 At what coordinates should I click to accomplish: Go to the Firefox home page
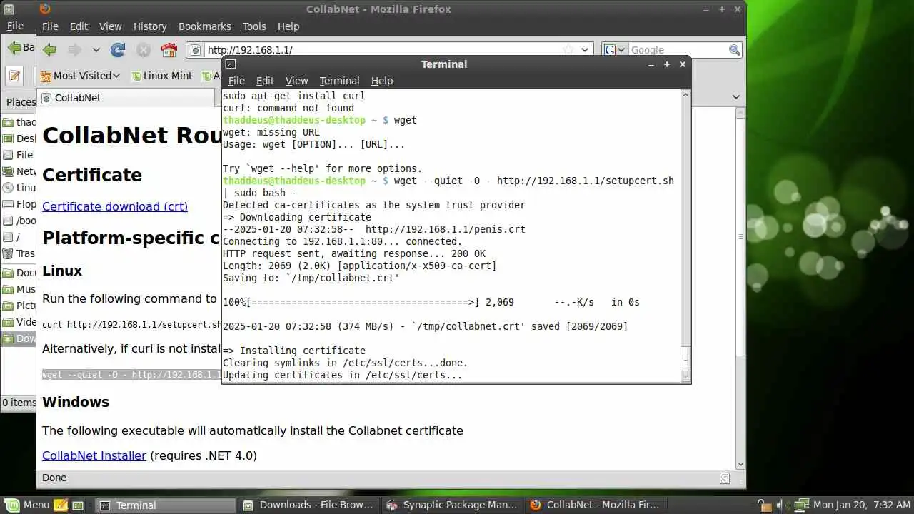tap(169, 50)
